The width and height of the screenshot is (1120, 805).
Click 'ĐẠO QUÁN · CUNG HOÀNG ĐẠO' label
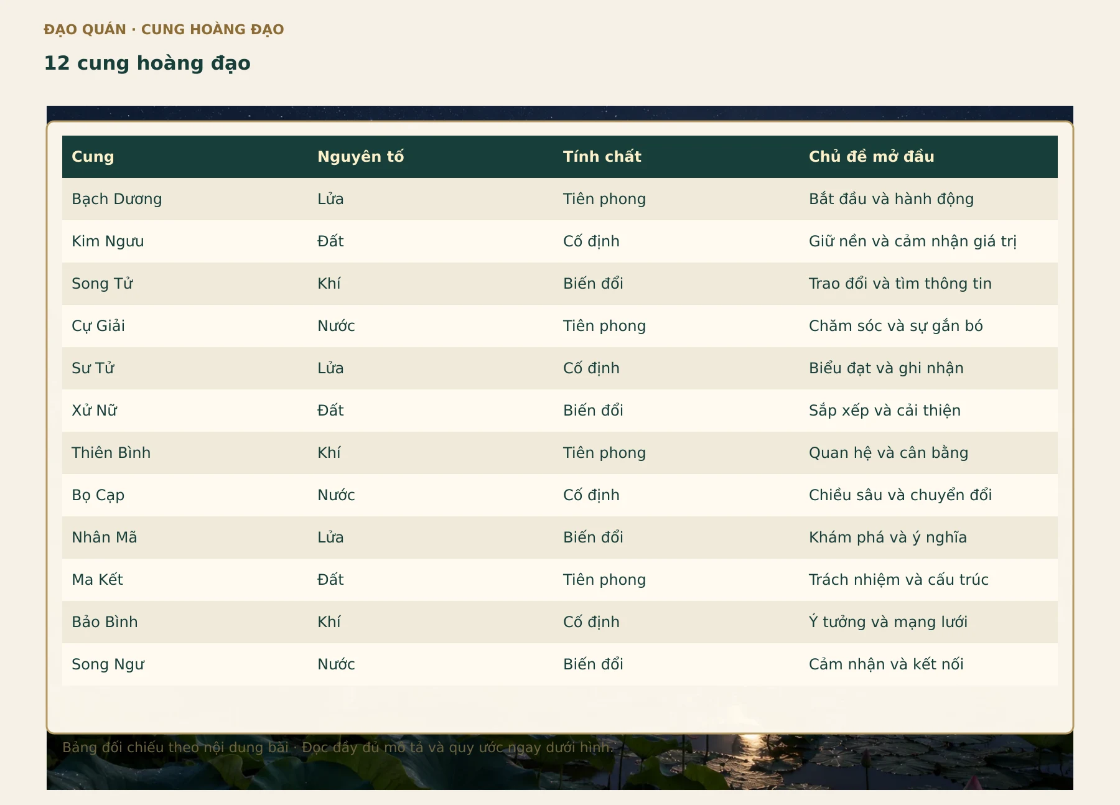tap(164, 29)
